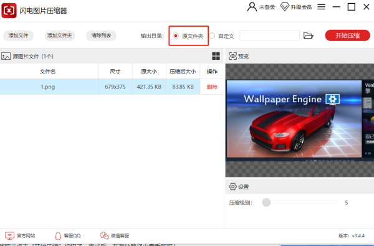374x246 pixels.
Task: Click the 闪电图片压缩器 app logo icon
Action: [x=9, y=11]
